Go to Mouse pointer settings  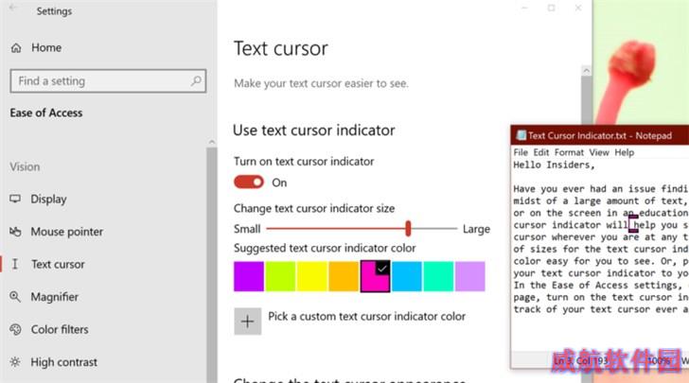[x=66, y=232]
